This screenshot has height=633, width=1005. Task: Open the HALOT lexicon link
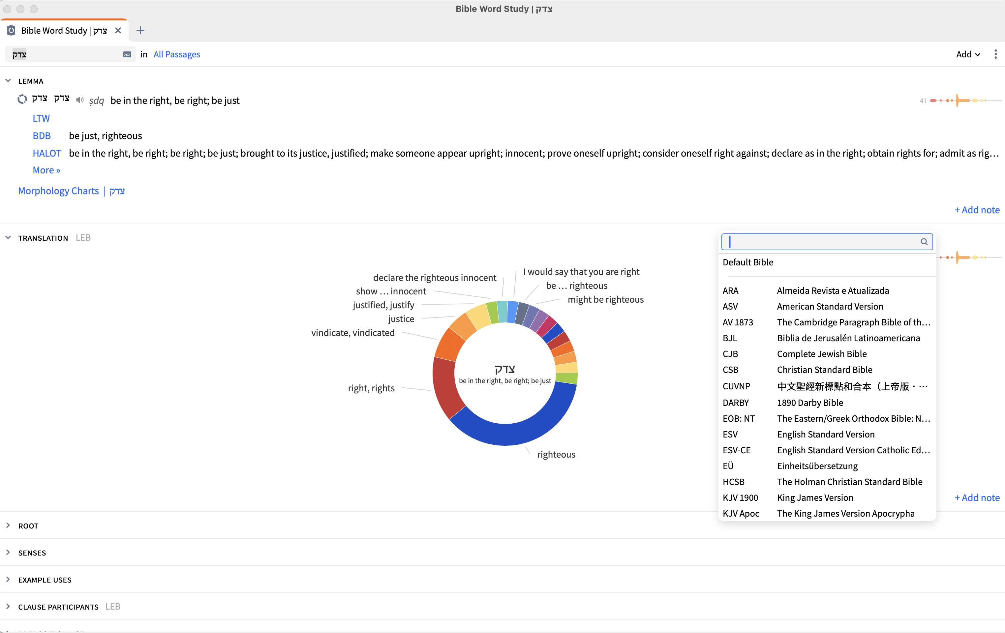(47, 153)
